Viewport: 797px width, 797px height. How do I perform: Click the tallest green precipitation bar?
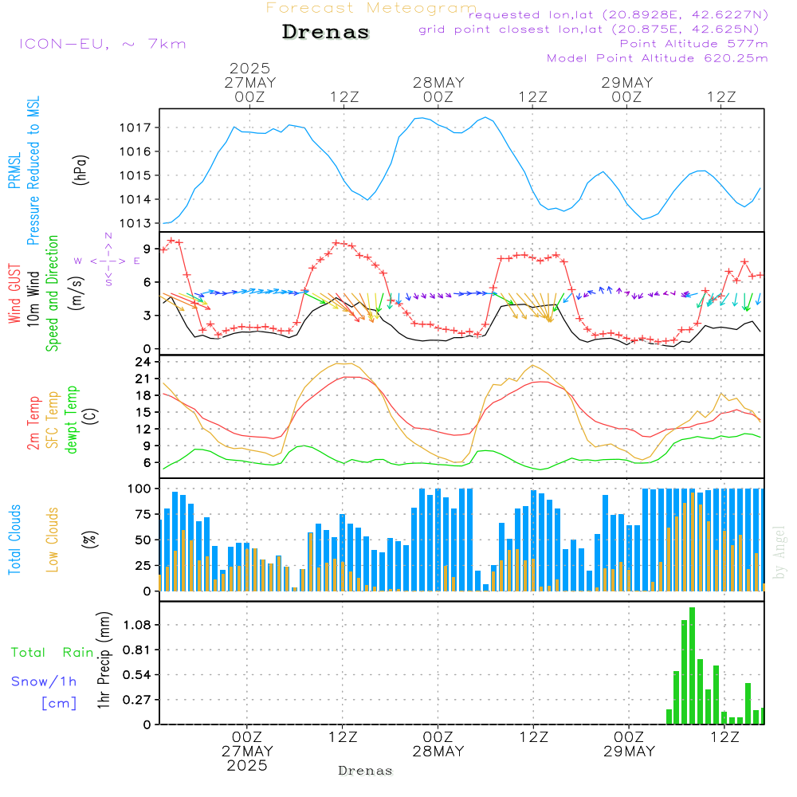click(x=692, y=665)
